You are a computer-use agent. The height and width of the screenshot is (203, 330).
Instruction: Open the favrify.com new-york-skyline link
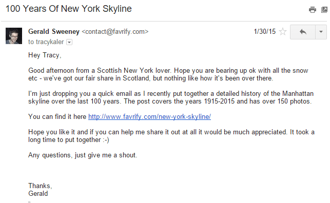pyautogui.click(x=149, y=117)
